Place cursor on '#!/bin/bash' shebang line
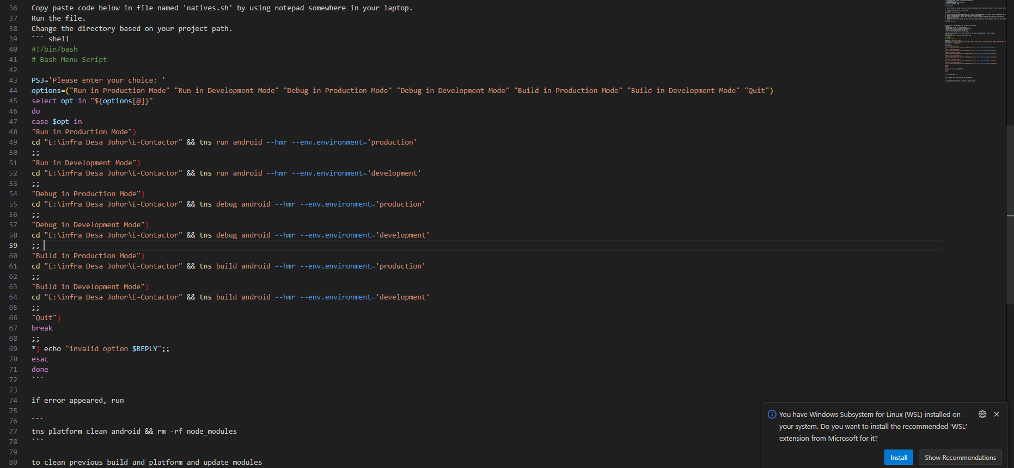Screen dimensions: 1014x468 tap(54, 49)
